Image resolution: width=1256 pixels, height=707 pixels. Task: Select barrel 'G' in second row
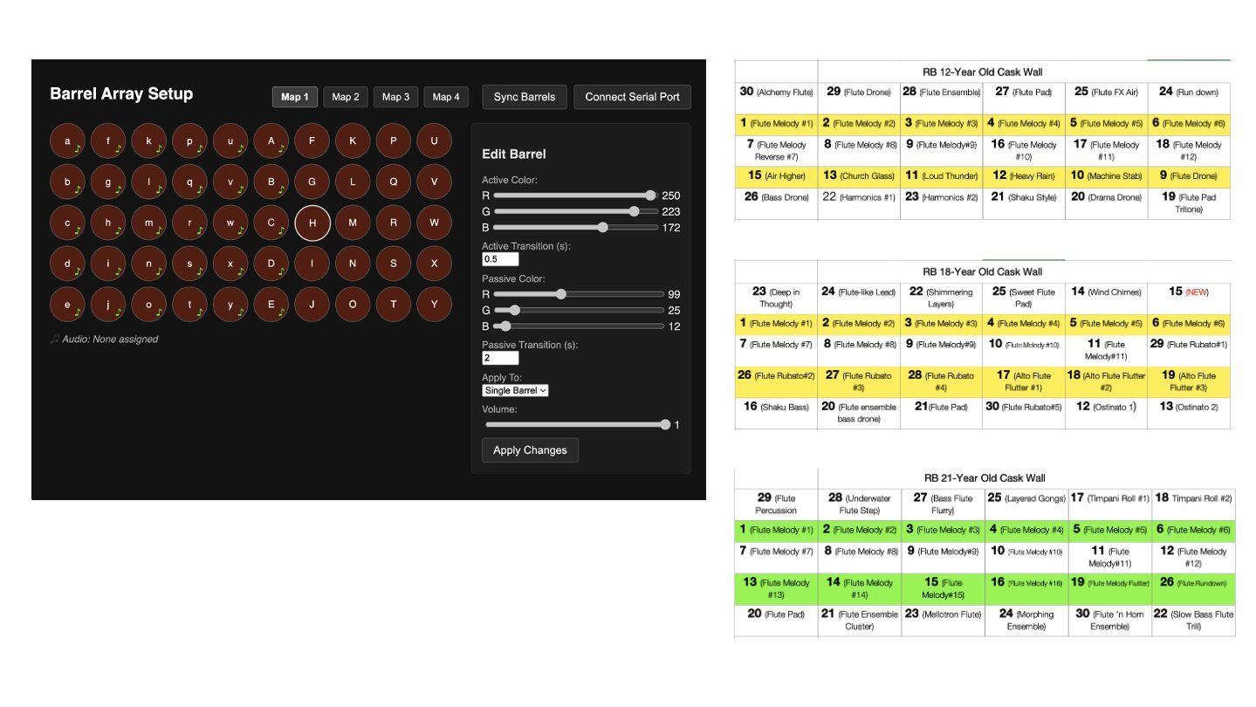312,182
